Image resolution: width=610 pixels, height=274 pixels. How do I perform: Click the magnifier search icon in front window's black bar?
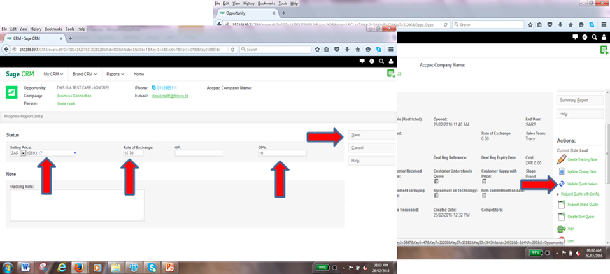coord(381,61)
